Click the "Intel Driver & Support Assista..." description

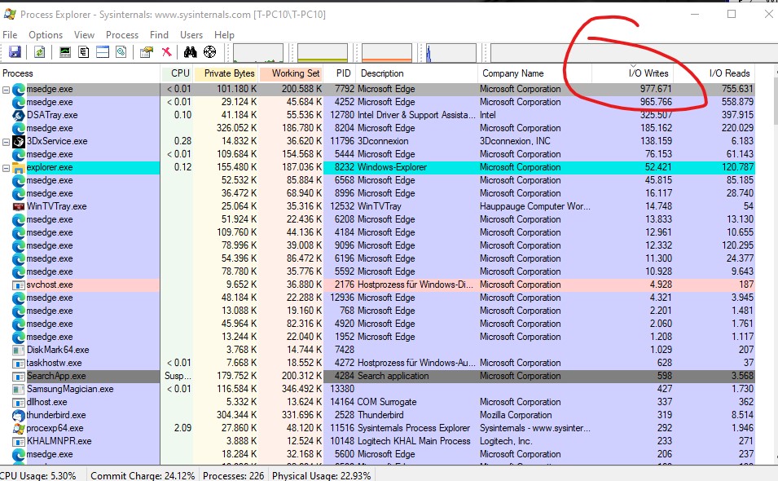click(416, 115)
